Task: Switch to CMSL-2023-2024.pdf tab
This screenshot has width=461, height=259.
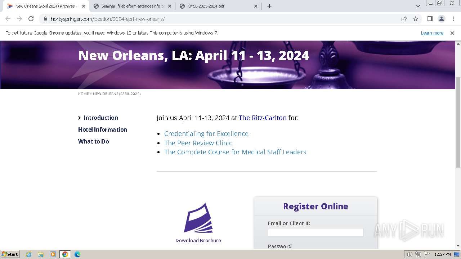Action: pos(218,6)
